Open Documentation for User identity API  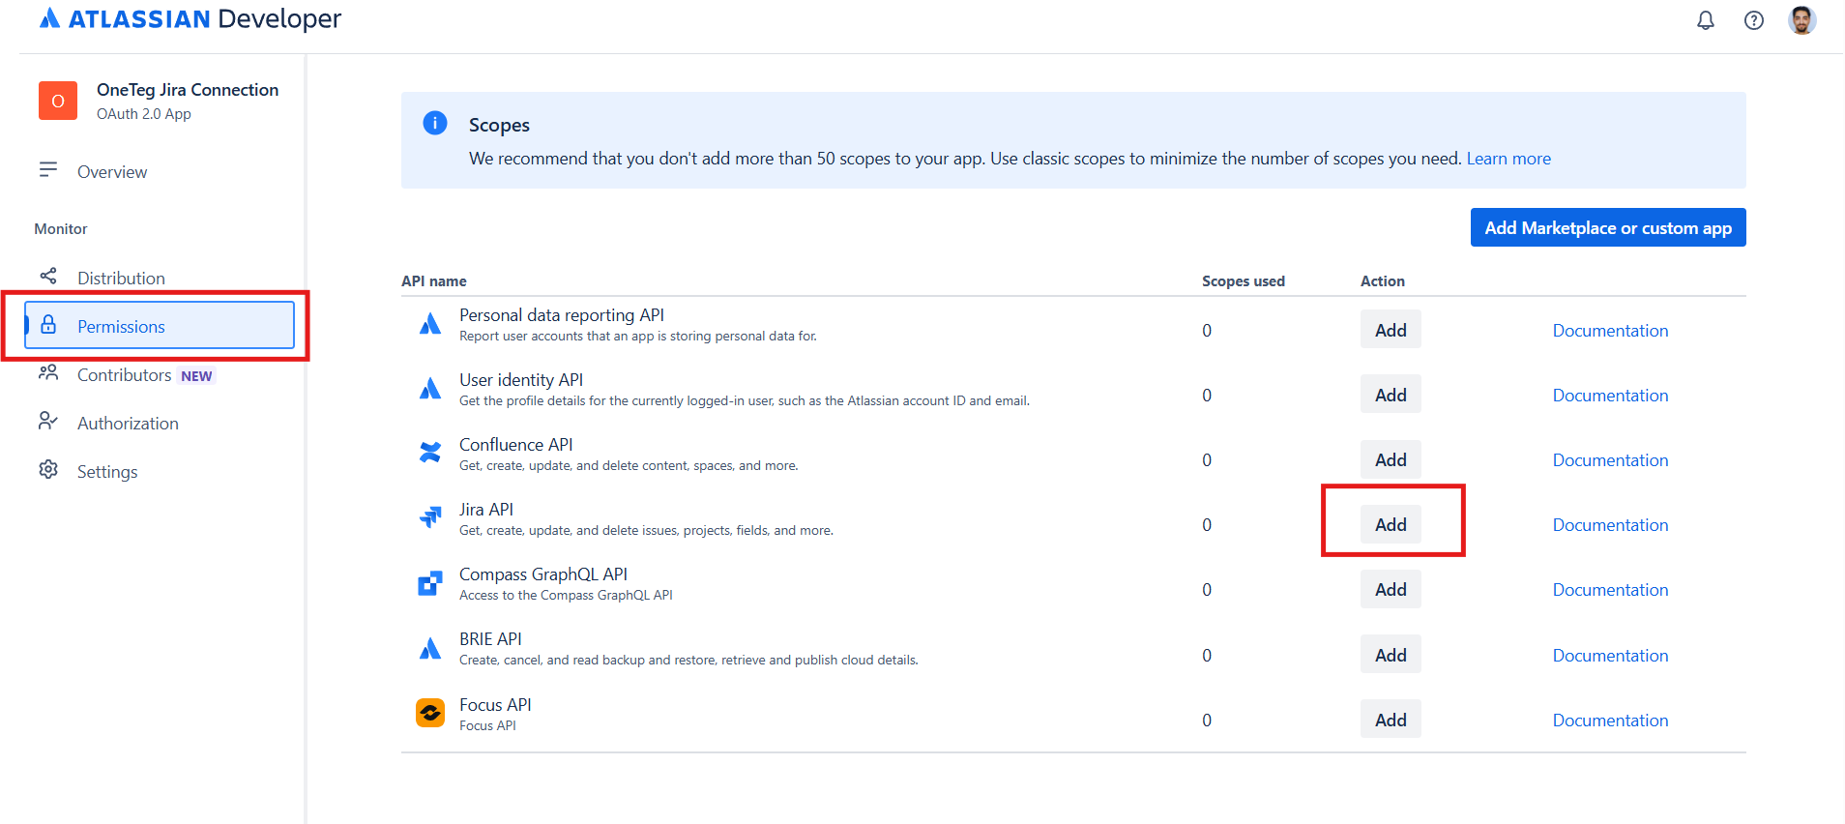point(1610,396)
